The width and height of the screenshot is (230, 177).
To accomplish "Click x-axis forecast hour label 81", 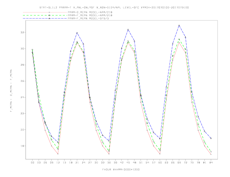I will pos(205,163).
